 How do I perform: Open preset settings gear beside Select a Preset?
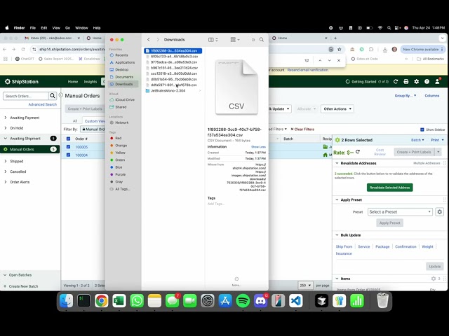pos(440,211)
